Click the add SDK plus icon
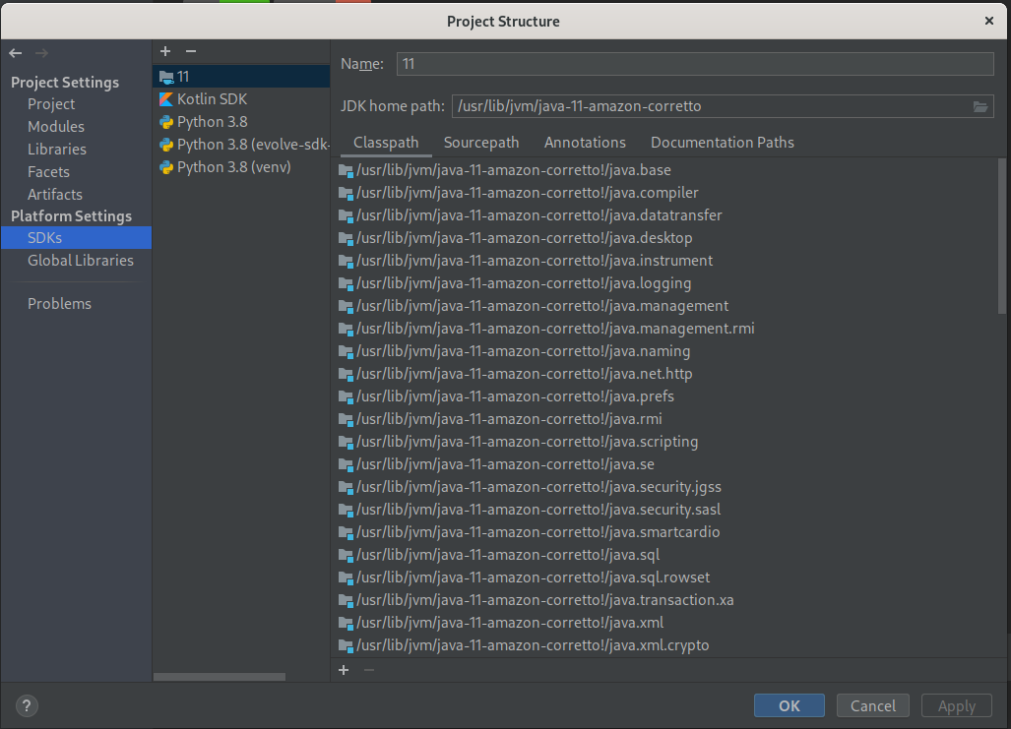The width and height of the screenshot is (1011, 729). [x=165, y=51]
